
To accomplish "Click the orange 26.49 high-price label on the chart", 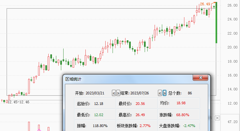I will [x=205, y=4].
